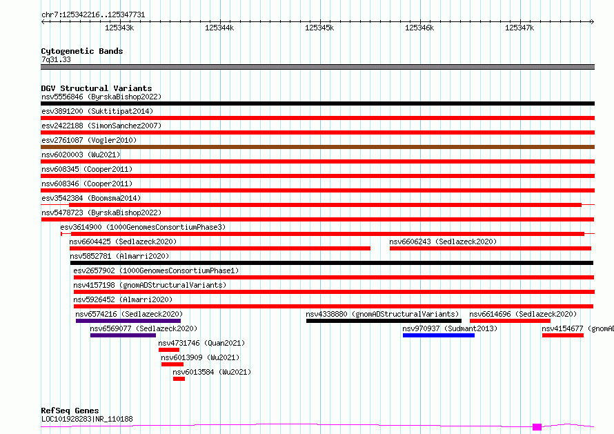This screenshot has height=434, width=614.
Task: Click the nsv6614696 Sedlazeck2020 variant bar
Action: pyautogui.click(x=511, y=321)
